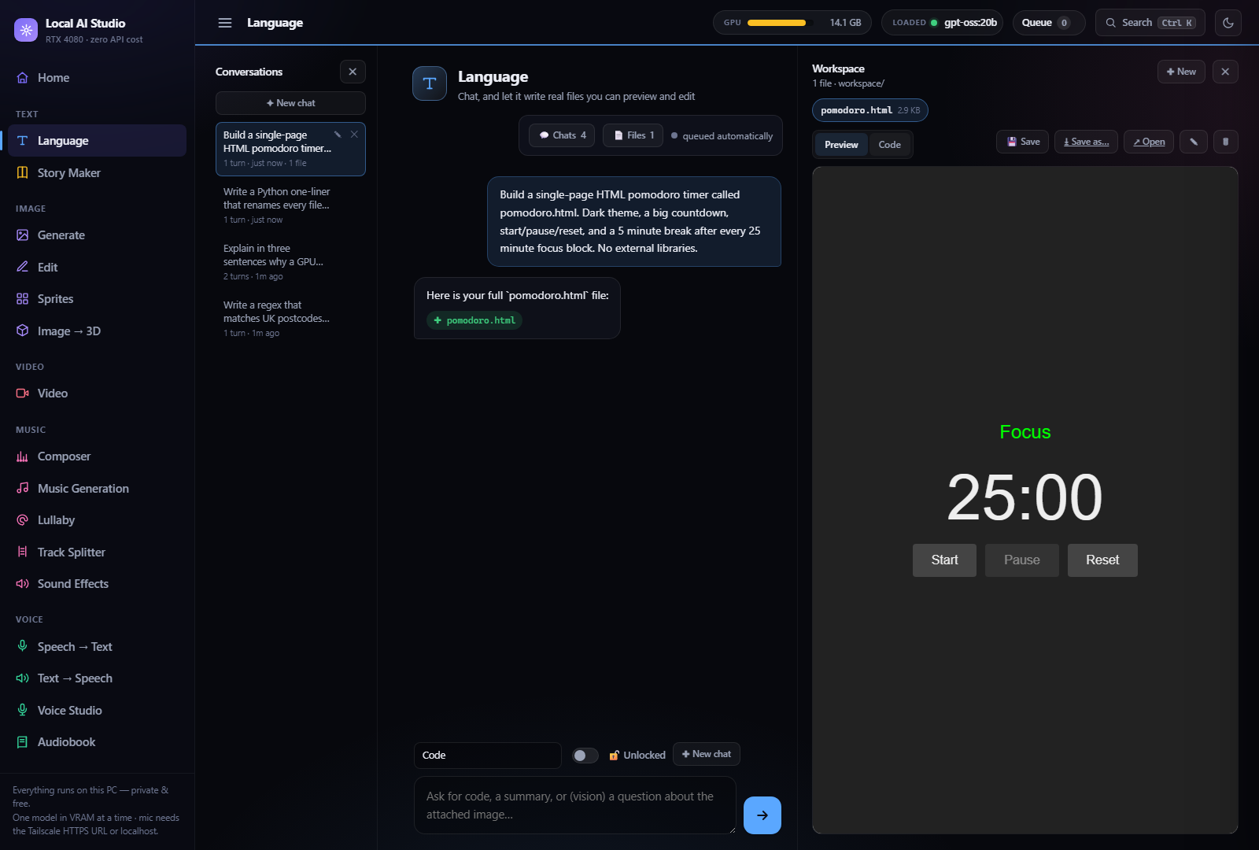Open the Code mode dropdown

click(488, 756)
